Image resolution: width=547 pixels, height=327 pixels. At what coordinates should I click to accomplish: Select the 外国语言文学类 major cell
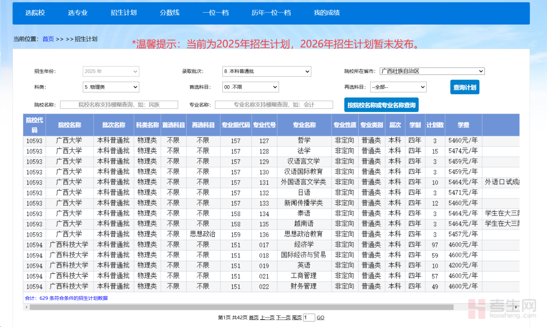(304, 182)
